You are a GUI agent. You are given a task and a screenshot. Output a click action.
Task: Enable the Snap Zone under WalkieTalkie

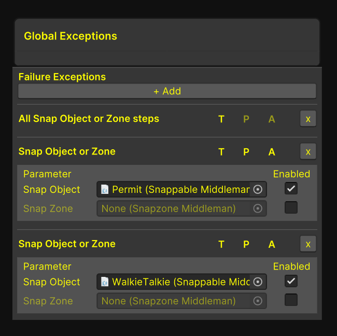point(291,300)
